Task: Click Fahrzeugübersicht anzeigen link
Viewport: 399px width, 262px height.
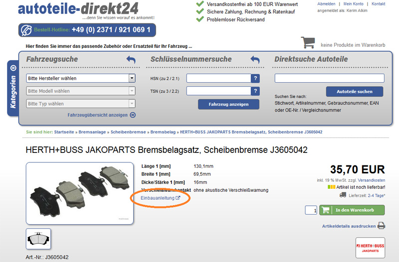Action: click(97, 115)
